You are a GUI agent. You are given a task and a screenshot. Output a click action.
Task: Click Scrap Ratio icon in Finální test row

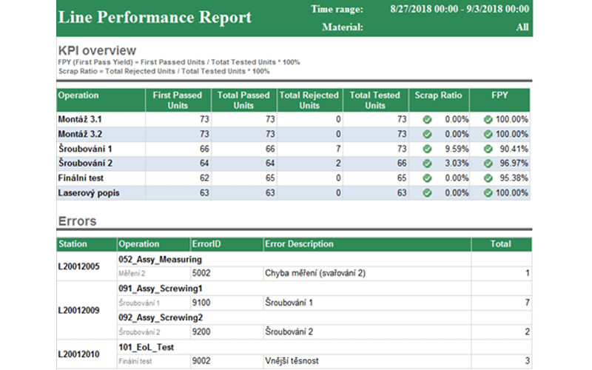[x=427, y=178]
